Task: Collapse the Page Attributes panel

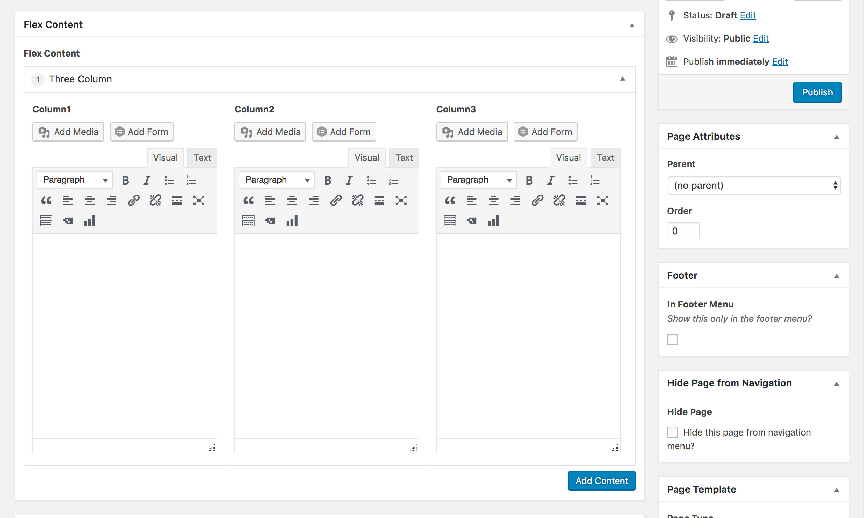Action: pyautogui.click(x=836, y=137)
